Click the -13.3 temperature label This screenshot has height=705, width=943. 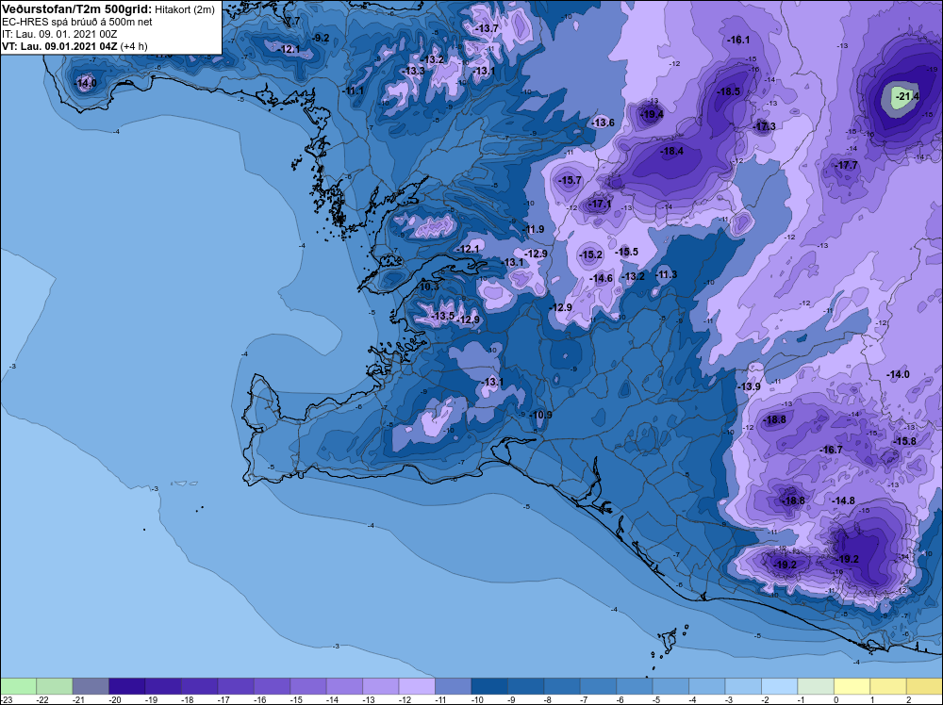(414, 71)
